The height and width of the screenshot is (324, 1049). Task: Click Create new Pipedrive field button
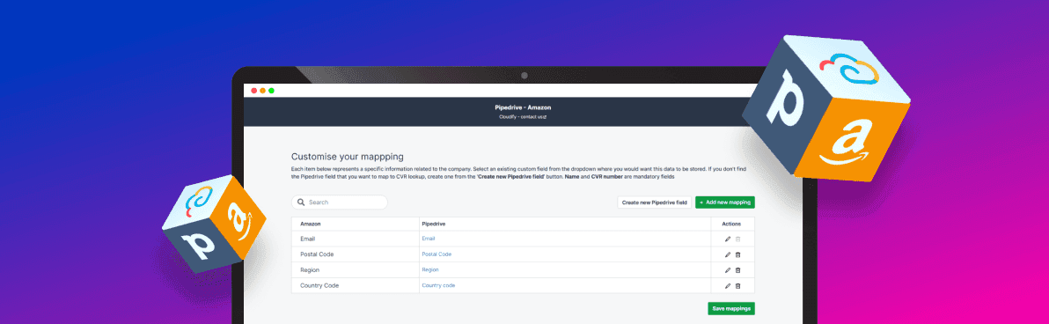654,202
